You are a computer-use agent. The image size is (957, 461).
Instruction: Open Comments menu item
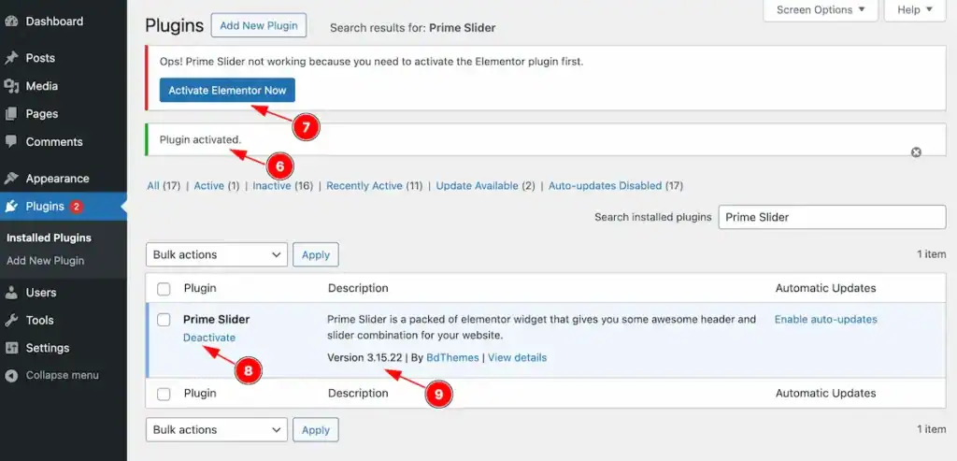click(53, 141)
